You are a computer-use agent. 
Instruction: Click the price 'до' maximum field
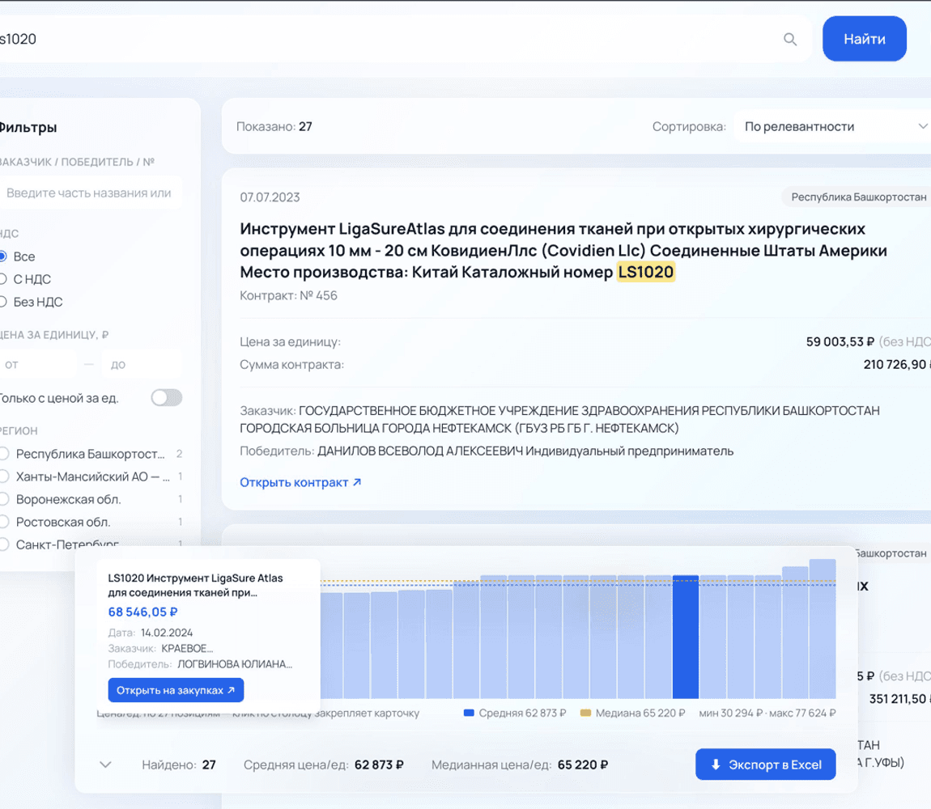tap(142, 364)
